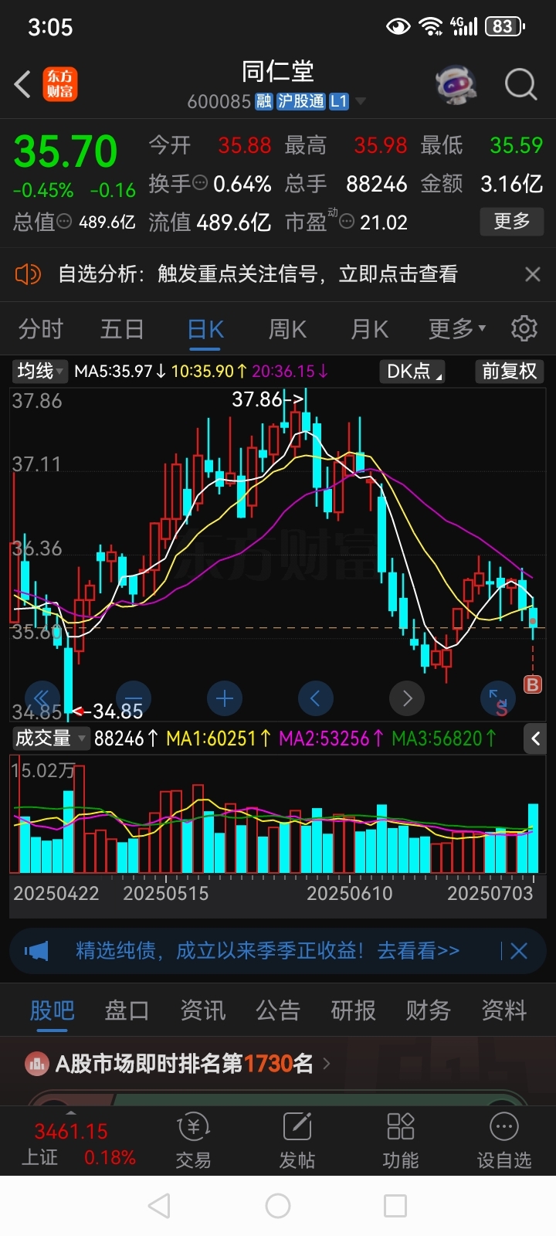Open 精选纯债 promotion link
Screen dimensions: 556x1236
coord(267,951)
